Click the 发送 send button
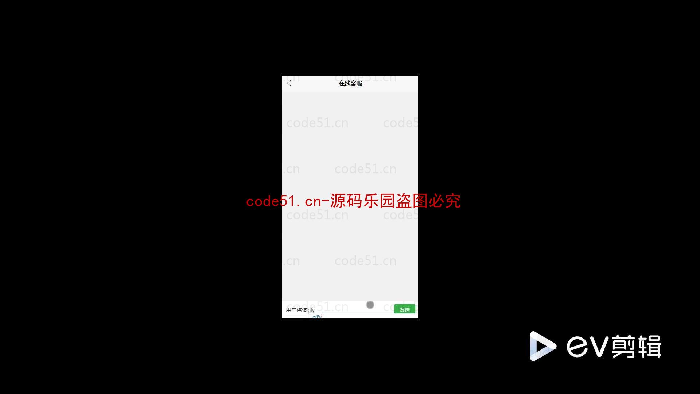700x394 pixels. [x=404, y=309]
